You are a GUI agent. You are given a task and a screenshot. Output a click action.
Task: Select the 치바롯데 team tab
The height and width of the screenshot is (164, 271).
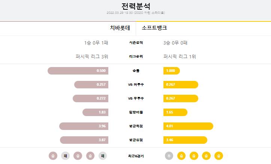click(120, 28)
